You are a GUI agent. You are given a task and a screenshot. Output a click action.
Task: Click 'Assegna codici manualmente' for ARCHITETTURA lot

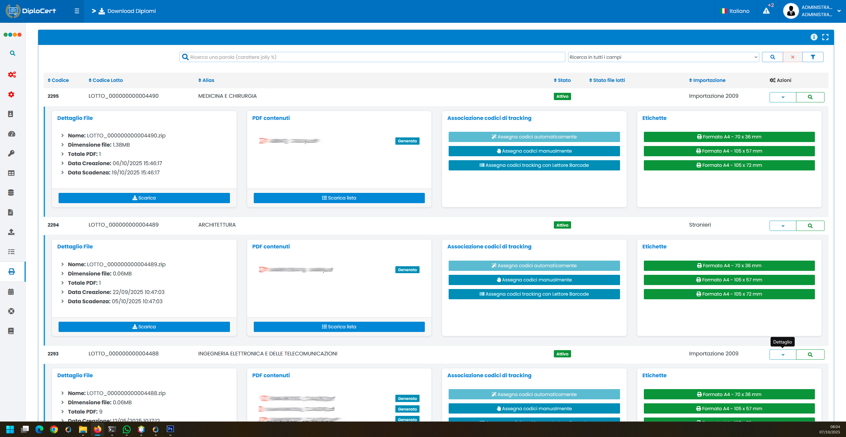pyautogui.click(x=534, y=280)
